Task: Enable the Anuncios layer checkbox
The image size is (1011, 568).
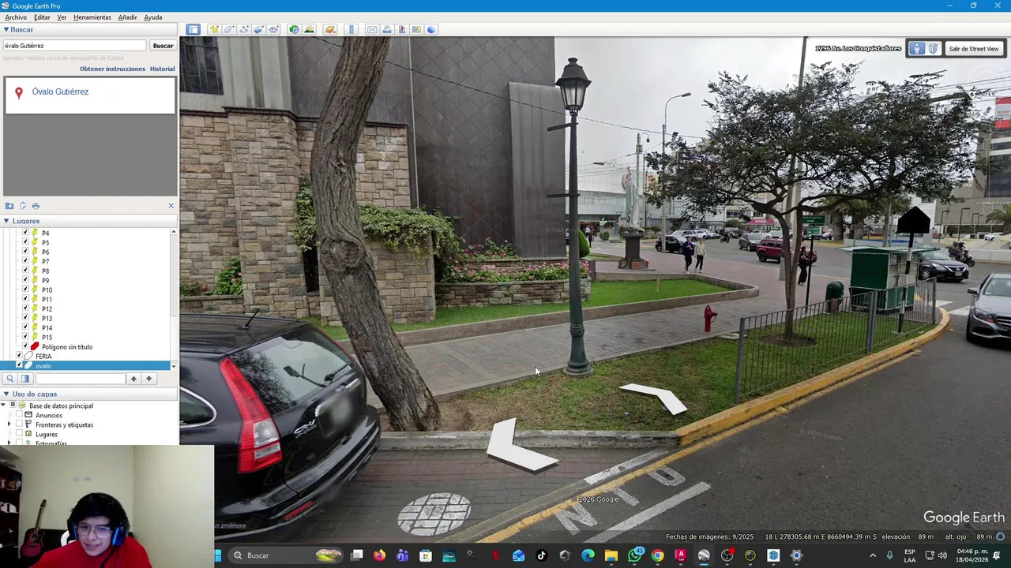Action: (x=19, y=415)
